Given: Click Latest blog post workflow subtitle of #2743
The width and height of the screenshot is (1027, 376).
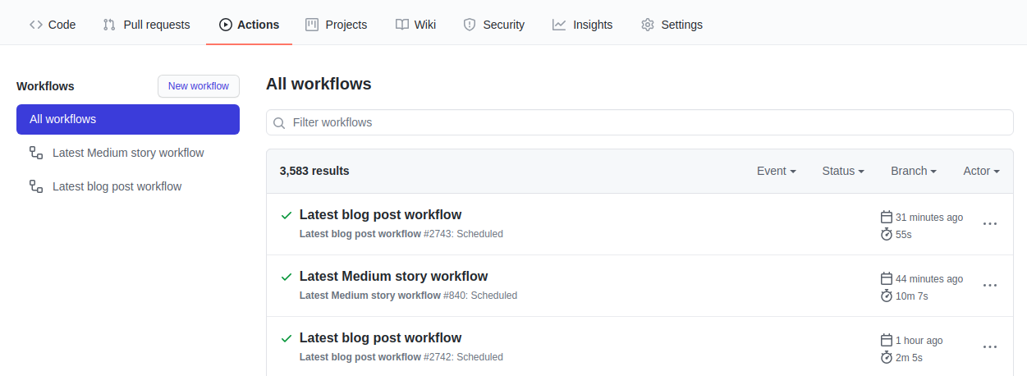Looking at the screenshot, I should click(x=360, y=234).
